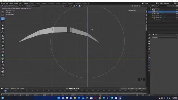Expand the Cylinder object in outliner
Image resolution: width=178 pixels, height=100 pixels.
(x=152, y=14)
